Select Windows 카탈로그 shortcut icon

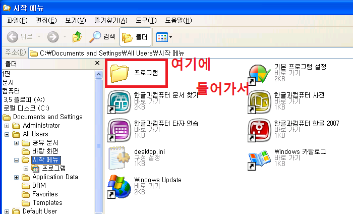tap(259, 159)
